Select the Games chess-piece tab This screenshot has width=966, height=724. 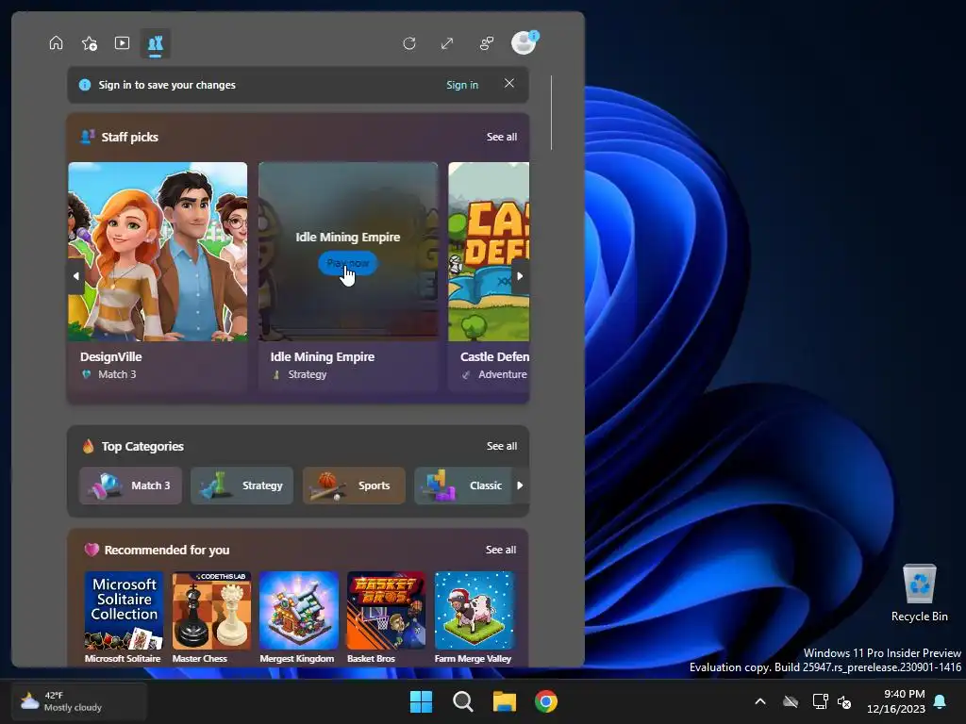[x=156, y=43]
